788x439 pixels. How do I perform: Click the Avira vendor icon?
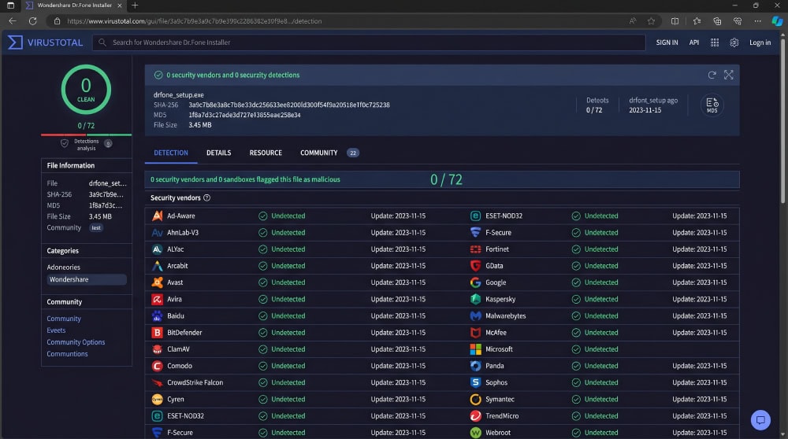(x=158, y=299)
